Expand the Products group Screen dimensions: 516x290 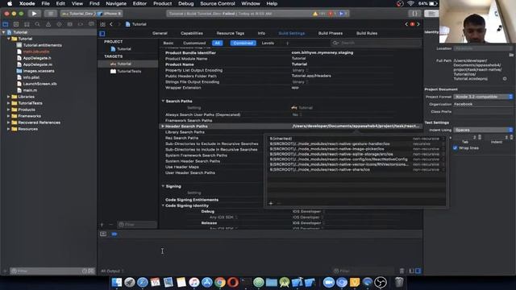[x=8, y=110]
